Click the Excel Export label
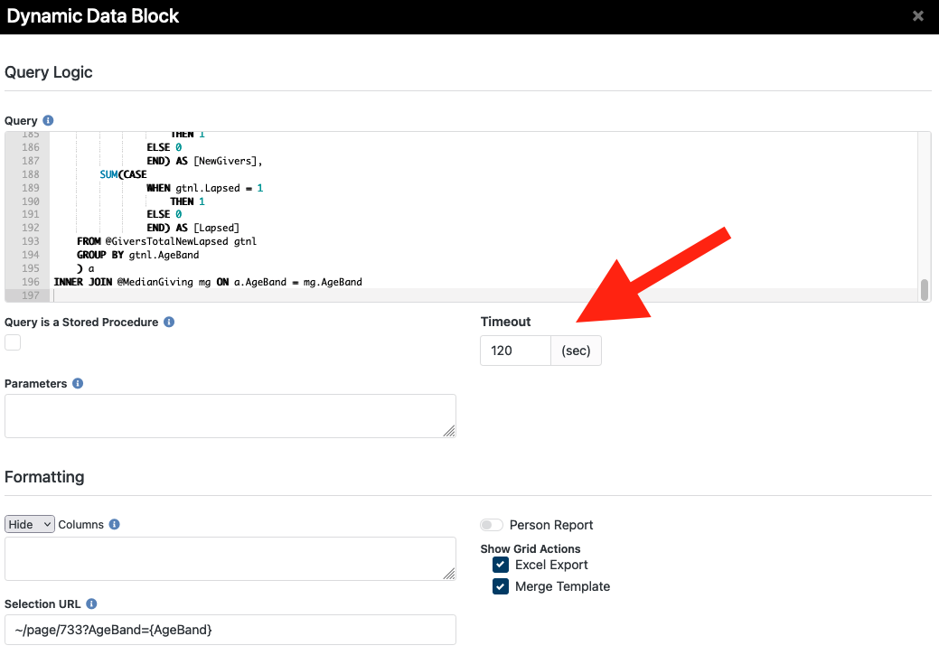939x655 pixels. 551,565
